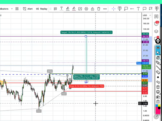Open the clipboard icon in palette
This screenshot has height=121, width=162.
coord(158,102)
